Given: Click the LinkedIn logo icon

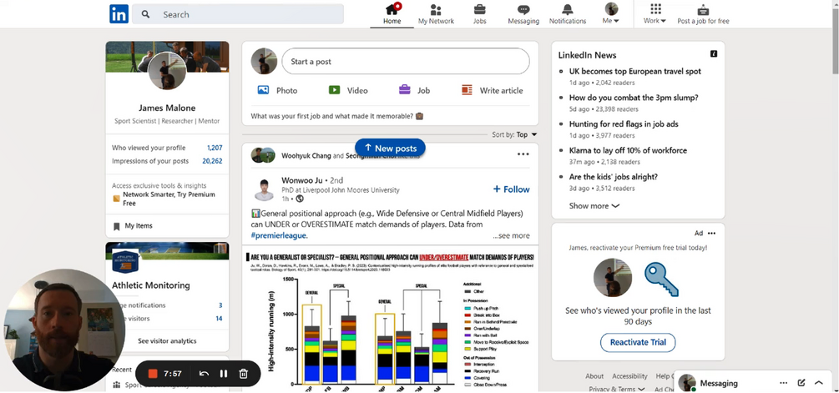Looking at the screenshot, I should [x=119, y=14].
